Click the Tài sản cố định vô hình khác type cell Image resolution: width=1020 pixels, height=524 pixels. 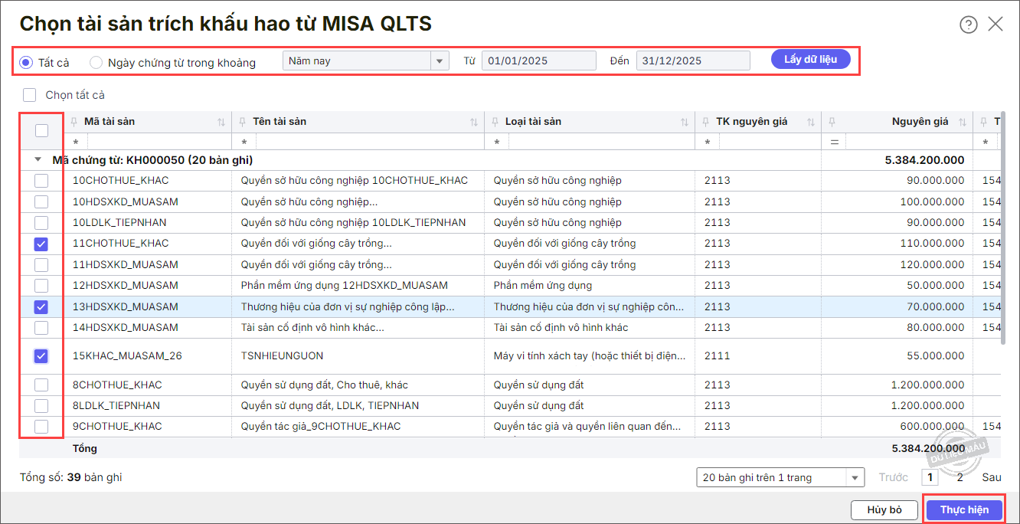click(590, 327)
